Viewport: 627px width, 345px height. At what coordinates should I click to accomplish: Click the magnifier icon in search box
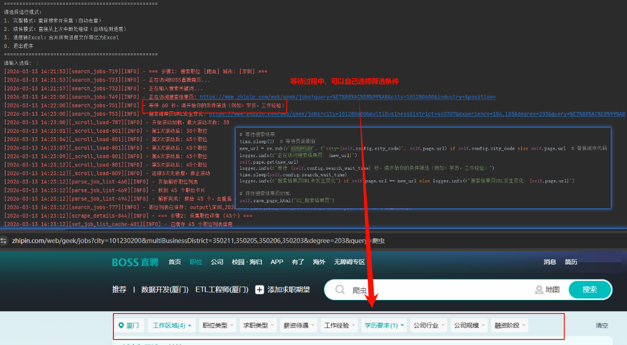[340, 289]
